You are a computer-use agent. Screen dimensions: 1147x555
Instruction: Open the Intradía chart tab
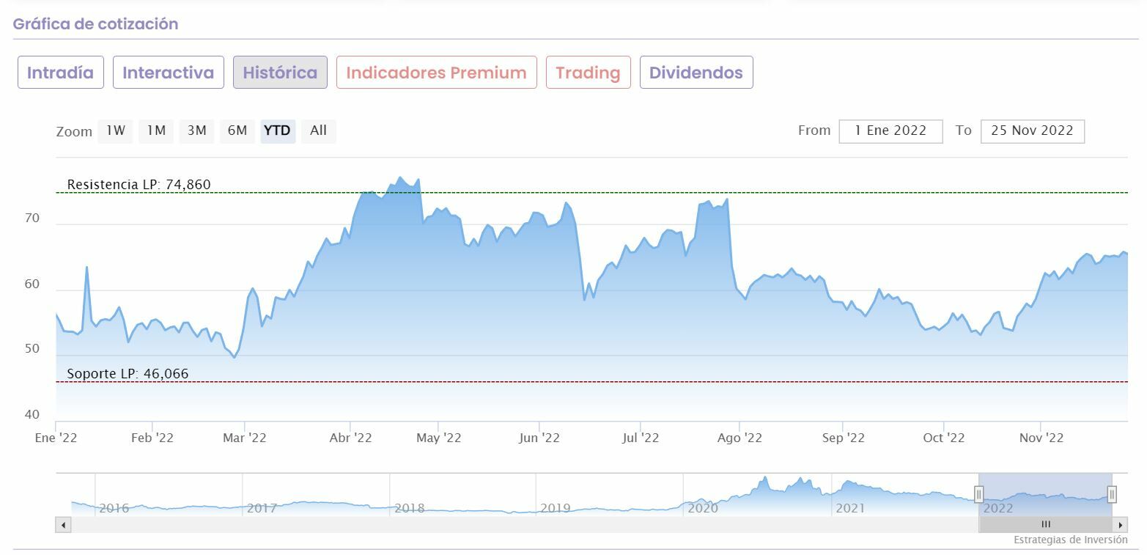[60, 73]
